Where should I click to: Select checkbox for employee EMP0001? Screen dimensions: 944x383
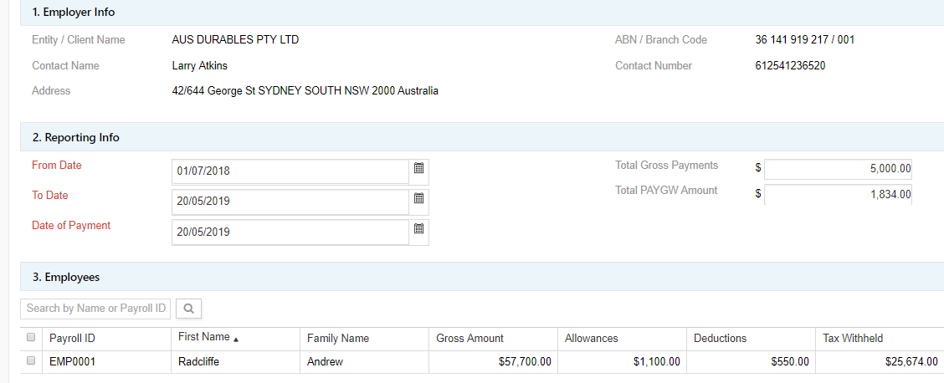[x=31, y=361]
